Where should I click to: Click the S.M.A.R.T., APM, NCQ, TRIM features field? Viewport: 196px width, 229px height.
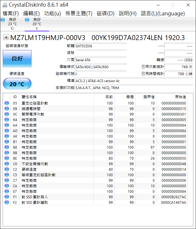tap(134, 88)
